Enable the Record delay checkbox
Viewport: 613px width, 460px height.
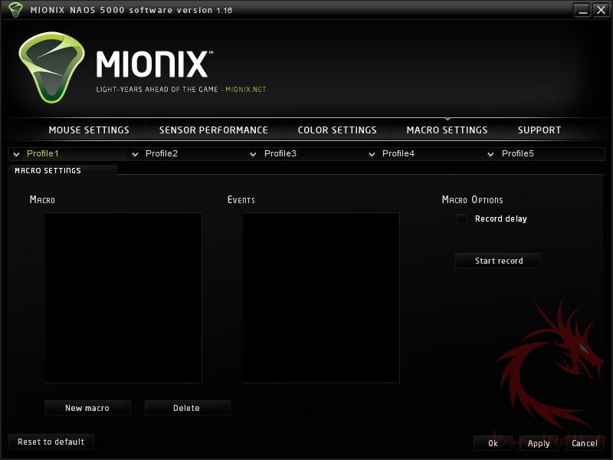pos(462,219)
